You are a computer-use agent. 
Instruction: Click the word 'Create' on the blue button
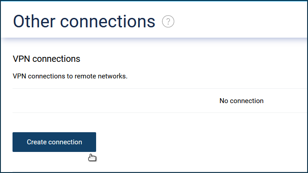coord(37,142)
